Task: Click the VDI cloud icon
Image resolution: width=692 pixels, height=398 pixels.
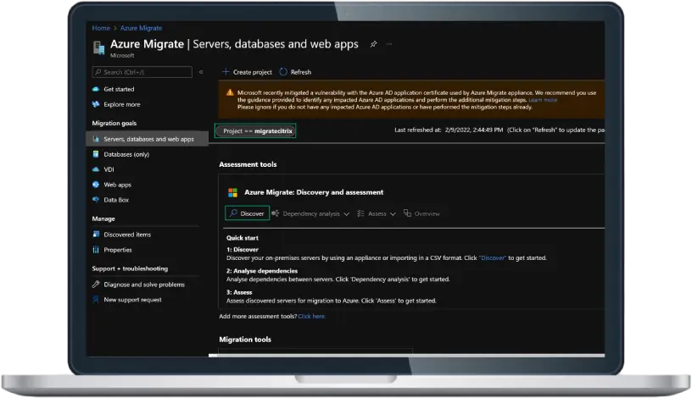Action: [96, 169]
